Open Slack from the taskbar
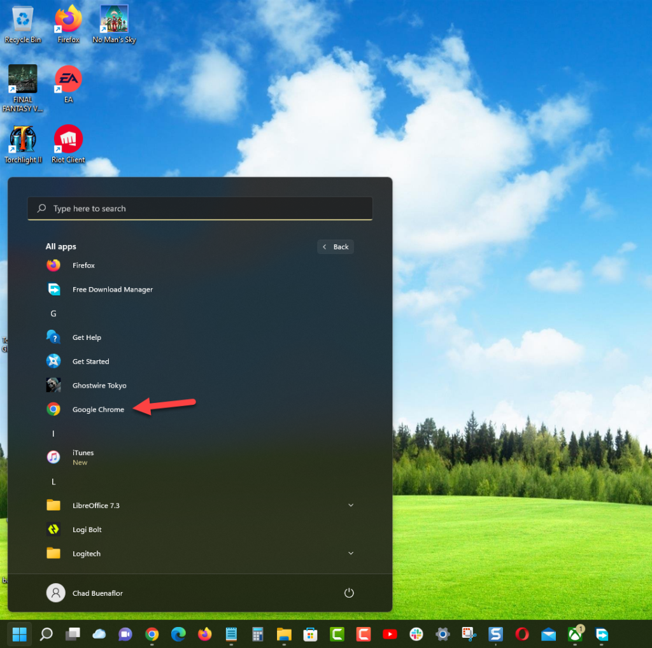This screenshot has height=648, width=652. click(x=416, y=634)
